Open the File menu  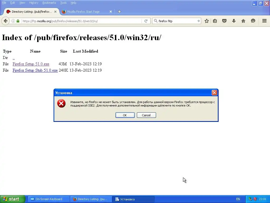4,3
